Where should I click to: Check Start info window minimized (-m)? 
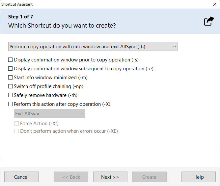(11, 78)
